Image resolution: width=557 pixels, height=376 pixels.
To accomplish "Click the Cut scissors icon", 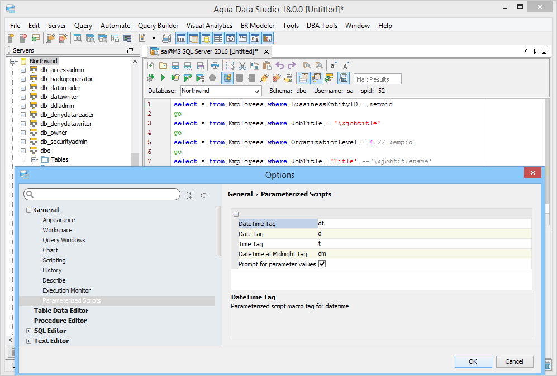I will [x=242, y=65].
